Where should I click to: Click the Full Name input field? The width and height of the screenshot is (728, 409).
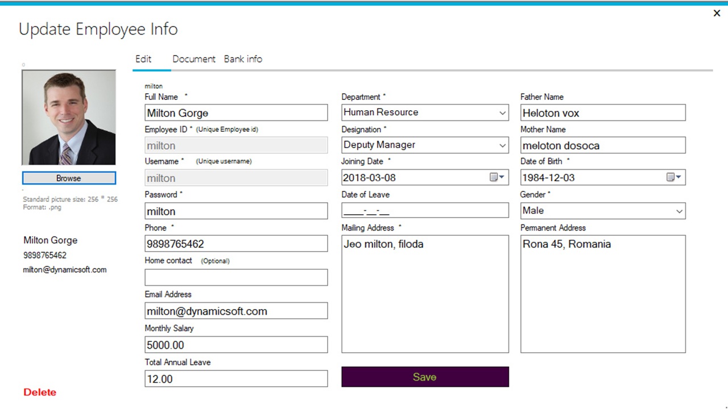tap(236, 112)
